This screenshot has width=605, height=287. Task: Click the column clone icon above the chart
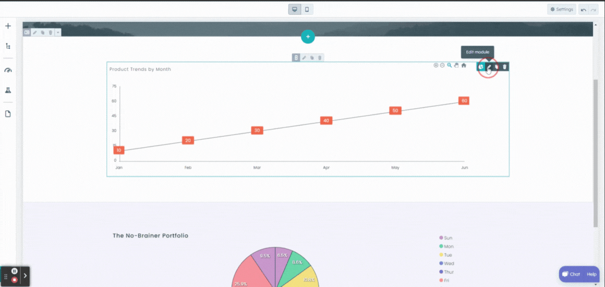coord(312,57)
